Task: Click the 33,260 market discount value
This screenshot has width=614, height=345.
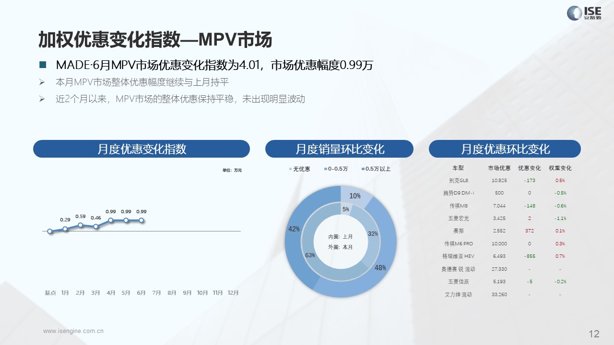Action: pos(499,294)
